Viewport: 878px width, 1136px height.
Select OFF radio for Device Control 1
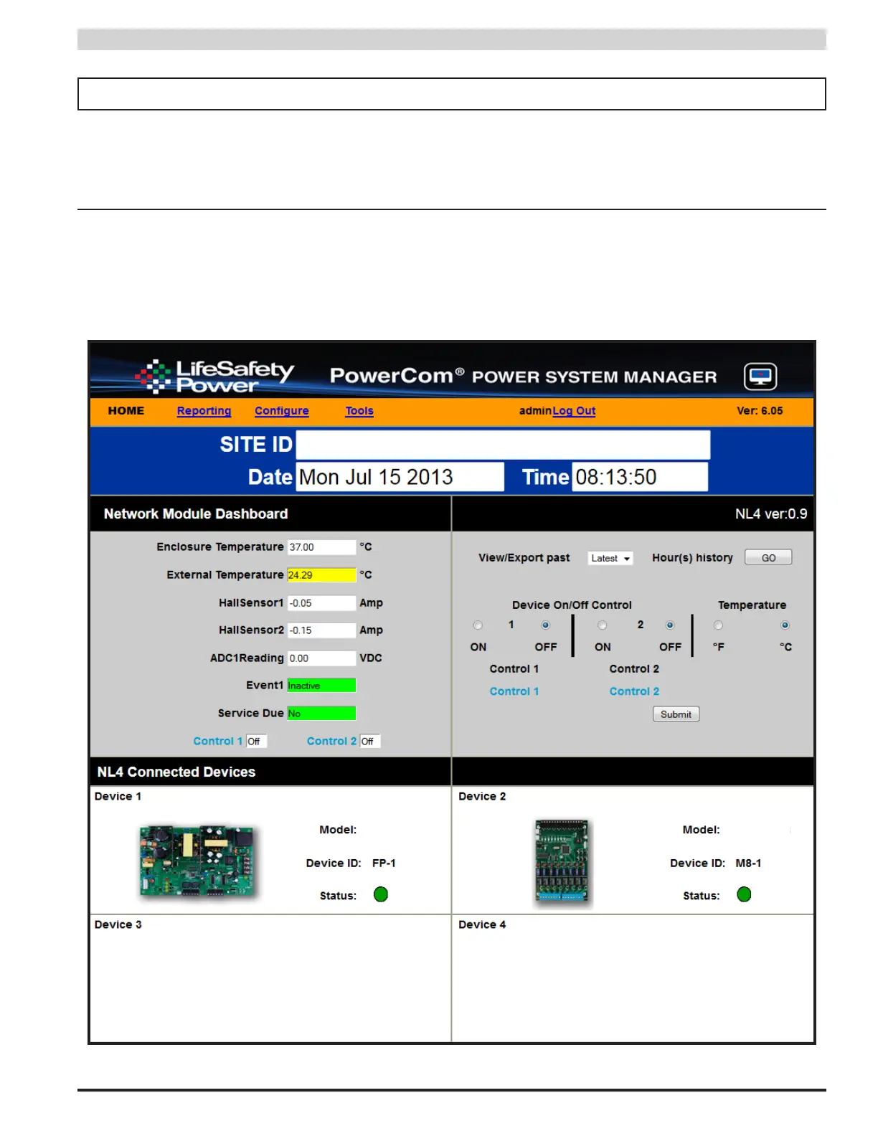point(545,625)
